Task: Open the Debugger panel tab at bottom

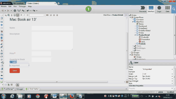Action: tap(20, 89)
